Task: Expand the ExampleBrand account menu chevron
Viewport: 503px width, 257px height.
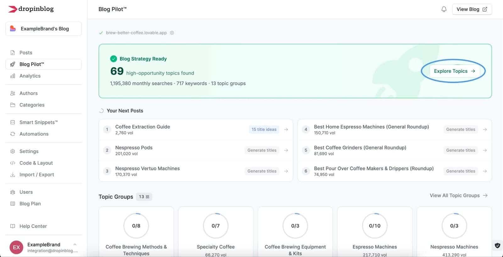Action: click(75, 244)
